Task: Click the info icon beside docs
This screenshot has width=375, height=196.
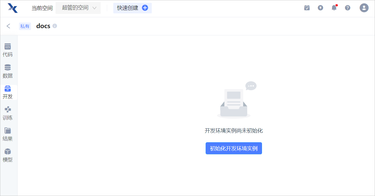Action: (x=55, y=26)
